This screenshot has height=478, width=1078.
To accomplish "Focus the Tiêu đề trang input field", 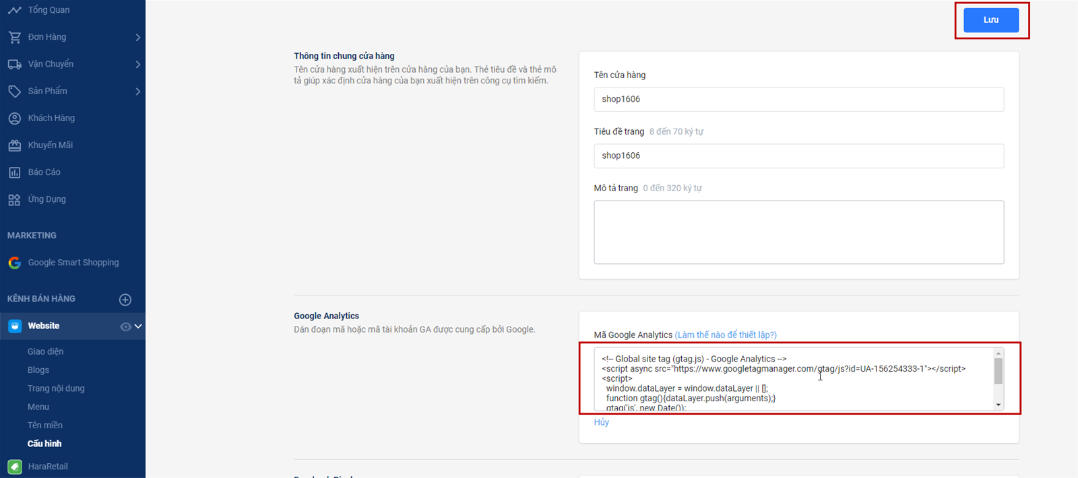I will pos(799,156).
